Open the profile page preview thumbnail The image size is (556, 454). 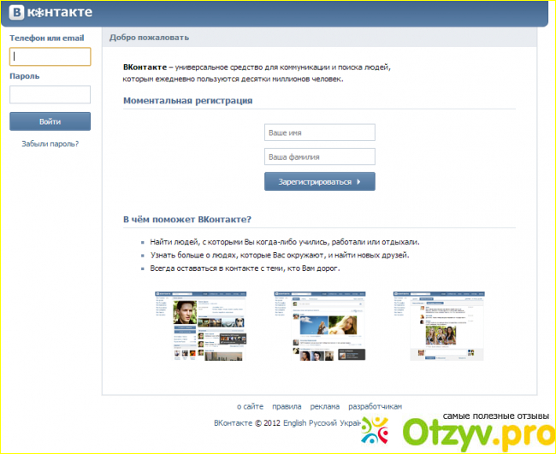(201, 326)
